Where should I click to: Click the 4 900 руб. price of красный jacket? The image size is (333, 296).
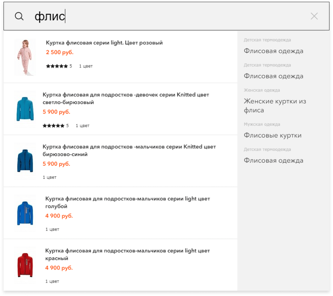(x=59, y=268)
